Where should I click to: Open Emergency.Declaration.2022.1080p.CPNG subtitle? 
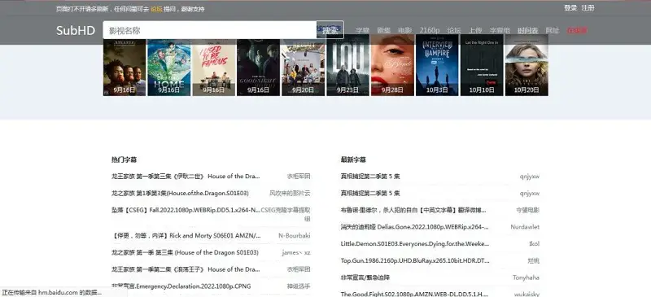(181, 286)
